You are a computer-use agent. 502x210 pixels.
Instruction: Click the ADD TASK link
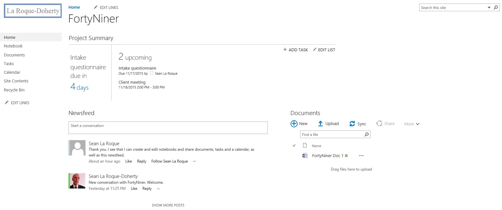click(x=295, y=50)
